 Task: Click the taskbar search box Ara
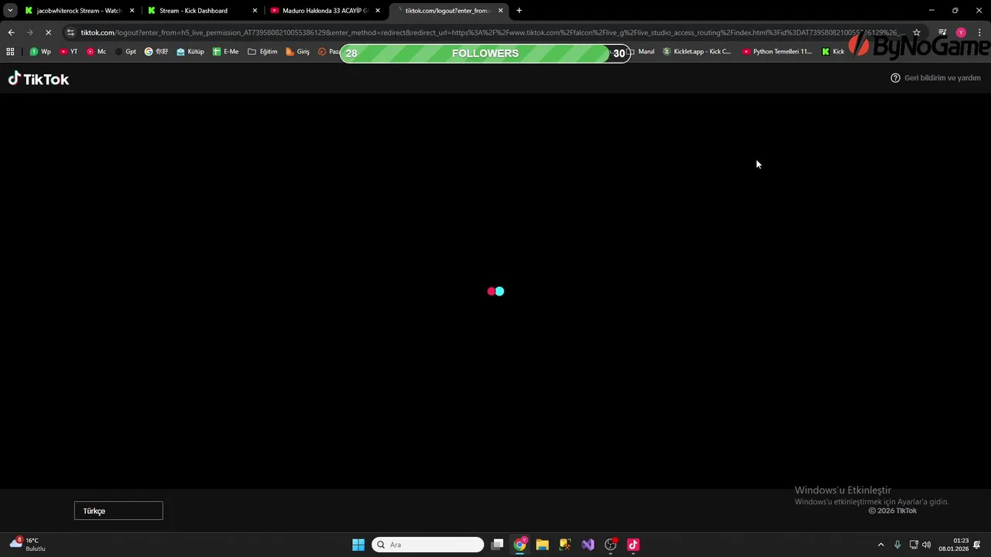tap(428, 545)
